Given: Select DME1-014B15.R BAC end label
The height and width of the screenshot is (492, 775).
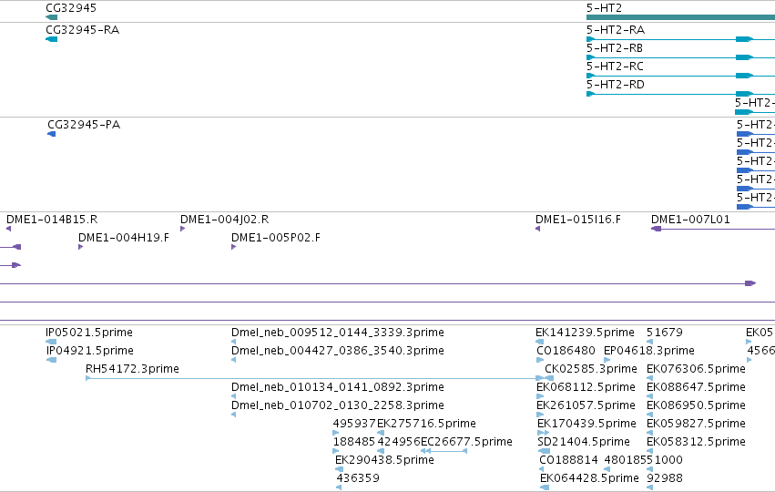Looking at the screenshot, I should point(52,220).
